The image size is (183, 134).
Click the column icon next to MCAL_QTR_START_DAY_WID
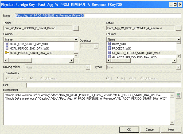[7, 44]
